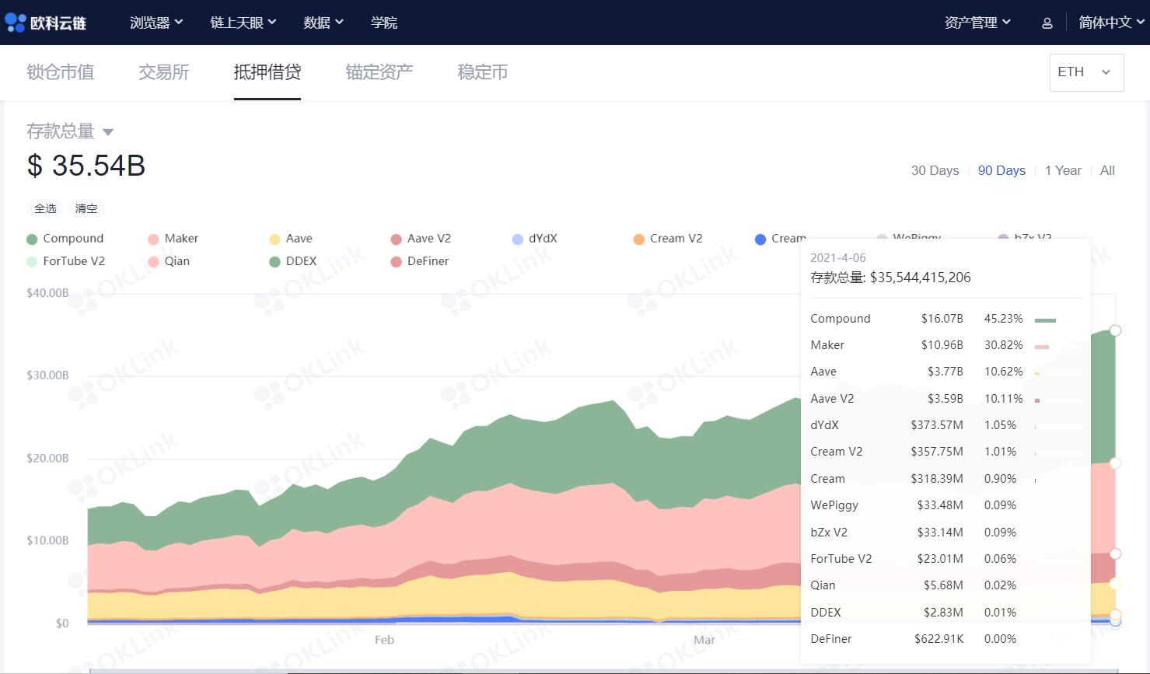Toggle Cream V2 series in legend

pyautogui.click(x=668, y=239)
